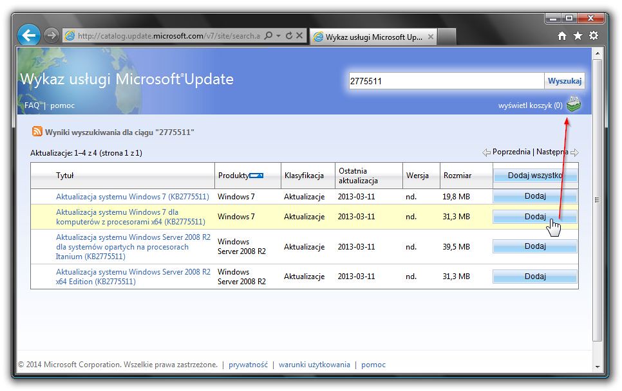Minimize the browser window

tap(553, 18)
